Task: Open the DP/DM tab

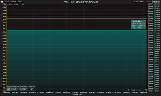Action: point(7,2)
